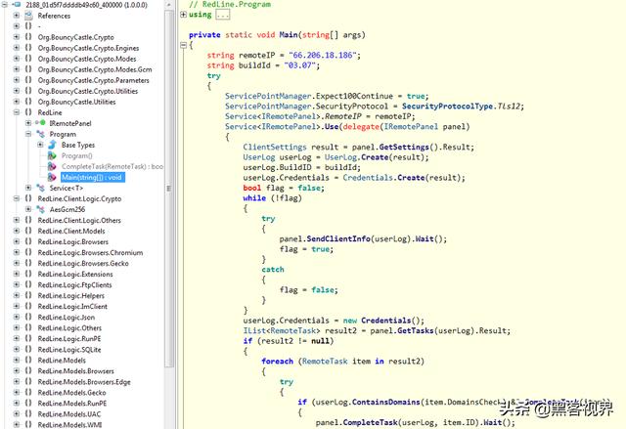Click the IRemotePanel interface icon
Image resolution: width=626 pixels, height=429 pixels.
(41, 123)
